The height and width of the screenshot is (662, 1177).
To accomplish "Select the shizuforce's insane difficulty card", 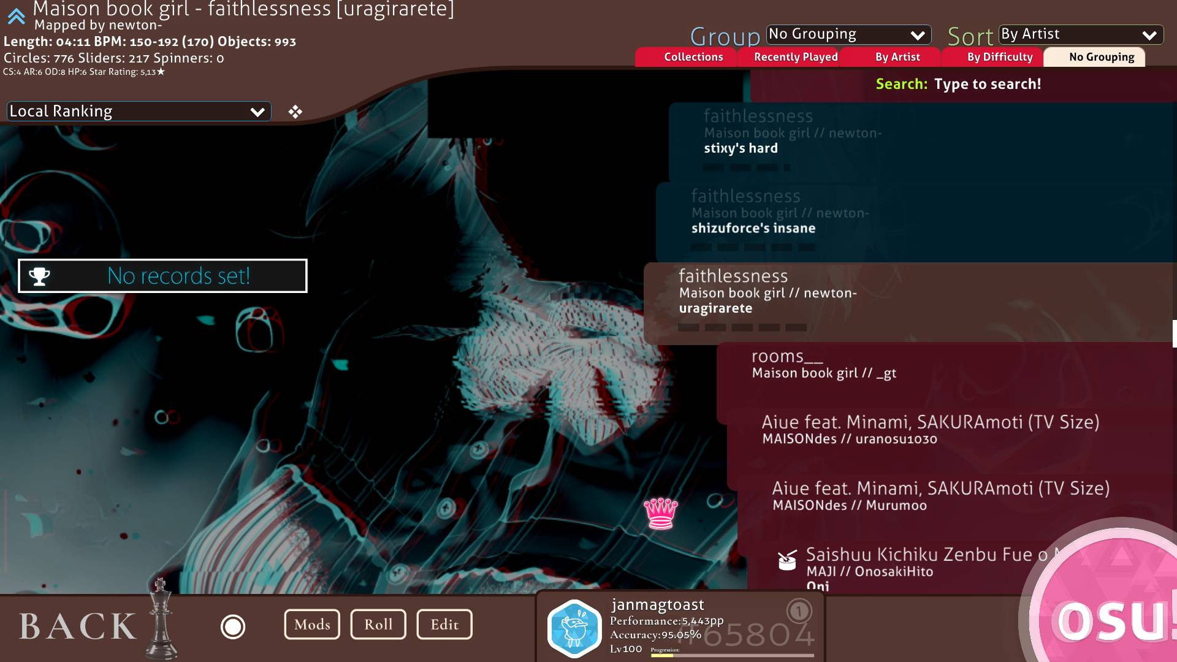I will coord(916,222).
